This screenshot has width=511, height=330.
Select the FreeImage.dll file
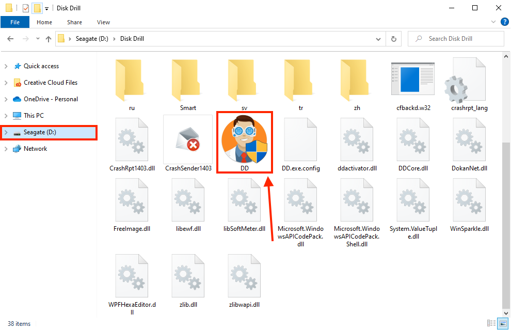point(132,205)
